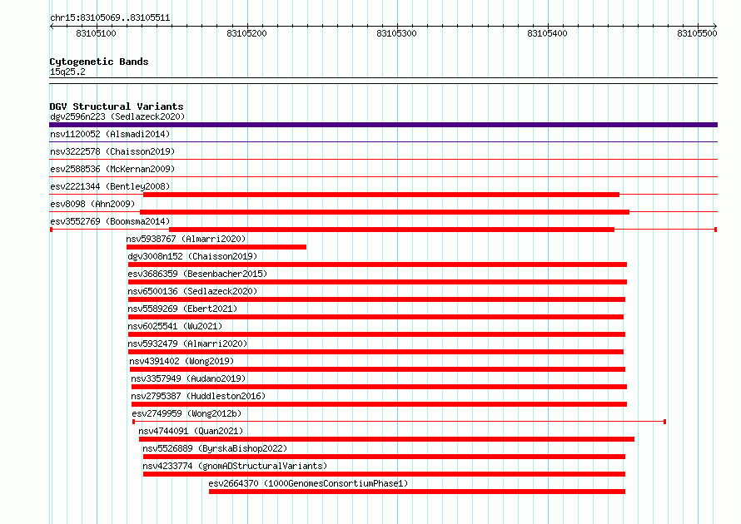Click the nsv5589269 (Ebert2021) label
Viewport: 741px width, 524px height.
click(182, 309)
